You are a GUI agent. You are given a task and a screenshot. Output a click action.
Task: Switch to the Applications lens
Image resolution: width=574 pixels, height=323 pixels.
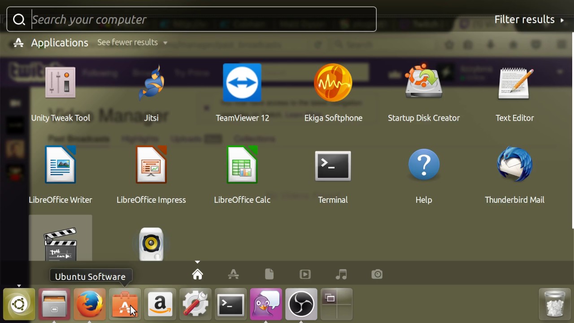click(233, 274)
